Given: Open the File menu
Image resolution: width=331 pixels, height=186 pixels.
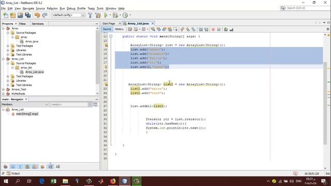Looking at the screenshot, I should 3,8.
